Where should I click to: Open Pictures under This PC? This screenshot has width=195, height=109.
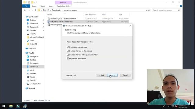tap(33, 74)
